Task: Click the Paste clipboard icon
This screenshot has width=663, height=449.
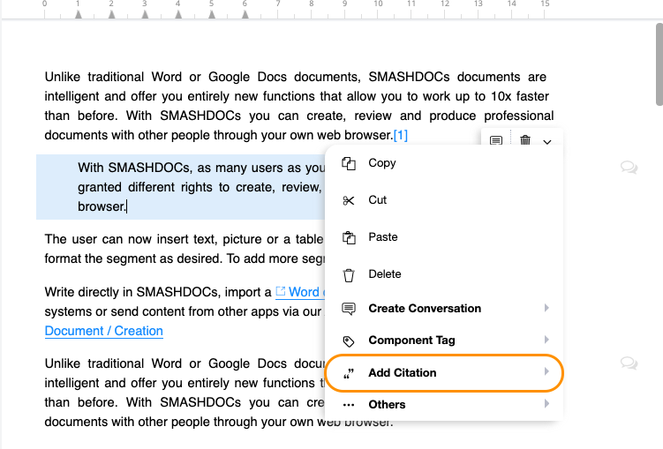Action: coord(349,237)
